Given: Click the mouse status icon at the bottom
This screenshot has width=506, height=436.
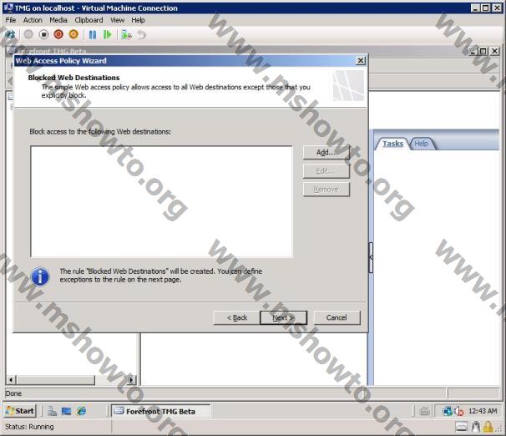Looking at the screenshot, I should click(x=476, y=427).
